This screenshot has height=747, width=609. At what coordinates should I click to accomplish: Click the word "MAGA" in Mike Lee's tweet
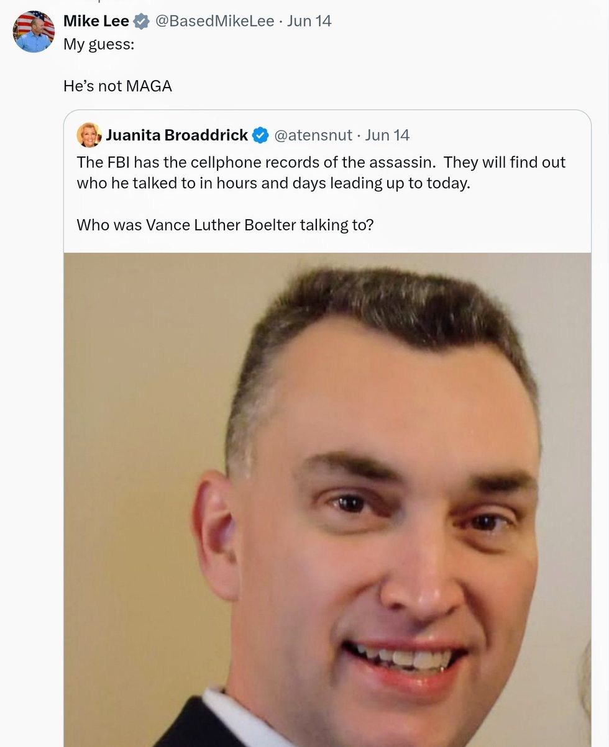(x=149, y=86)
